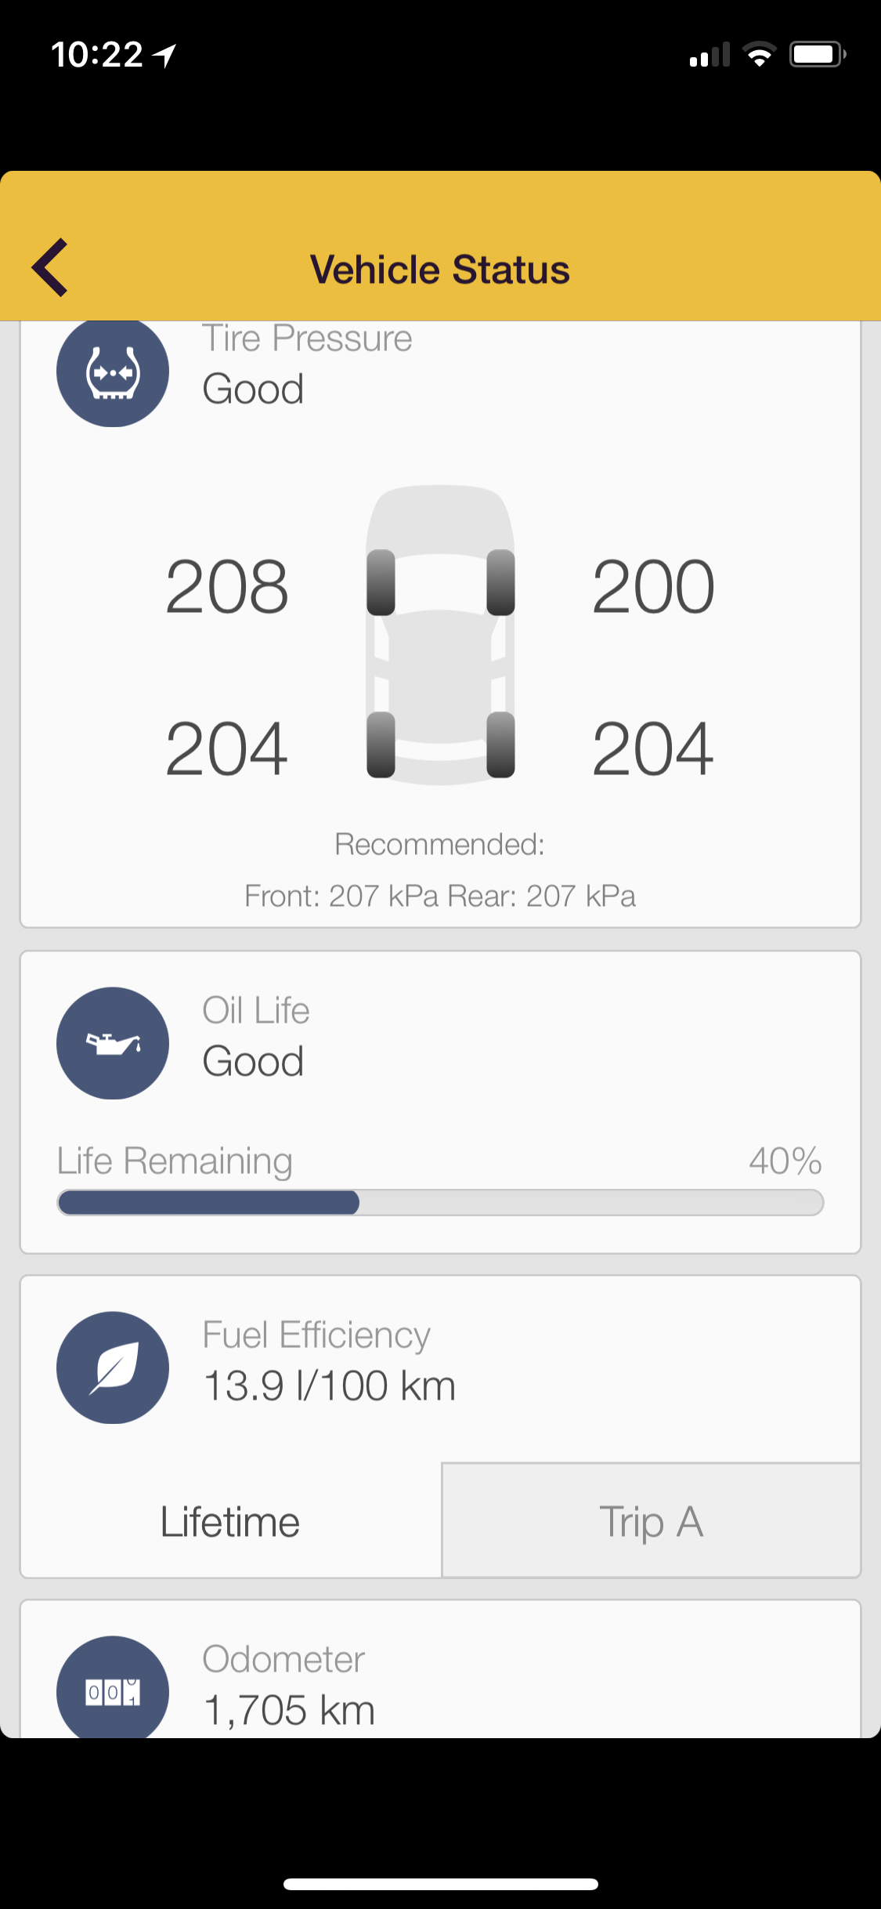The image size is (881, 1909).
Task: Tap the Tire Pressure warning icon
Action: tap(113, 371)
